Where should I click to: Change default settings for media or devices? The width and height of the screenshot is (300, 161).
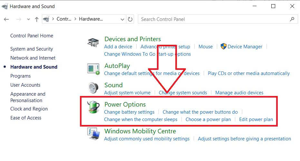coord(152,73)
